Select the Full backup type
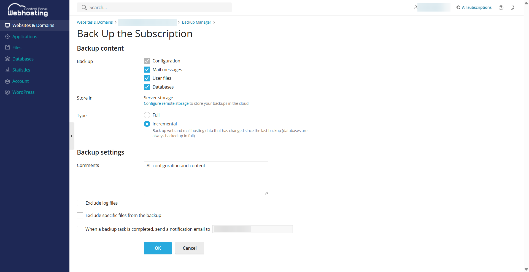The width and height of the screenshot is (529, 272). coord(147,115)
